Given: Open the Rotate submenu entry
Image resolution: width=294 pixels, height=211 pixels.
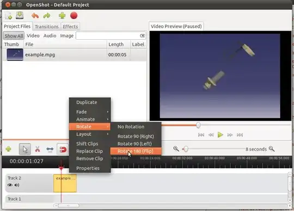Looking at the screenshot, I should click(90, 127).
